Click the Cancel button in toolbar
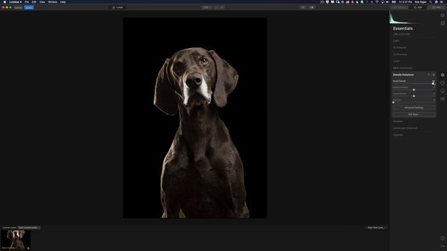 [18, 8]
